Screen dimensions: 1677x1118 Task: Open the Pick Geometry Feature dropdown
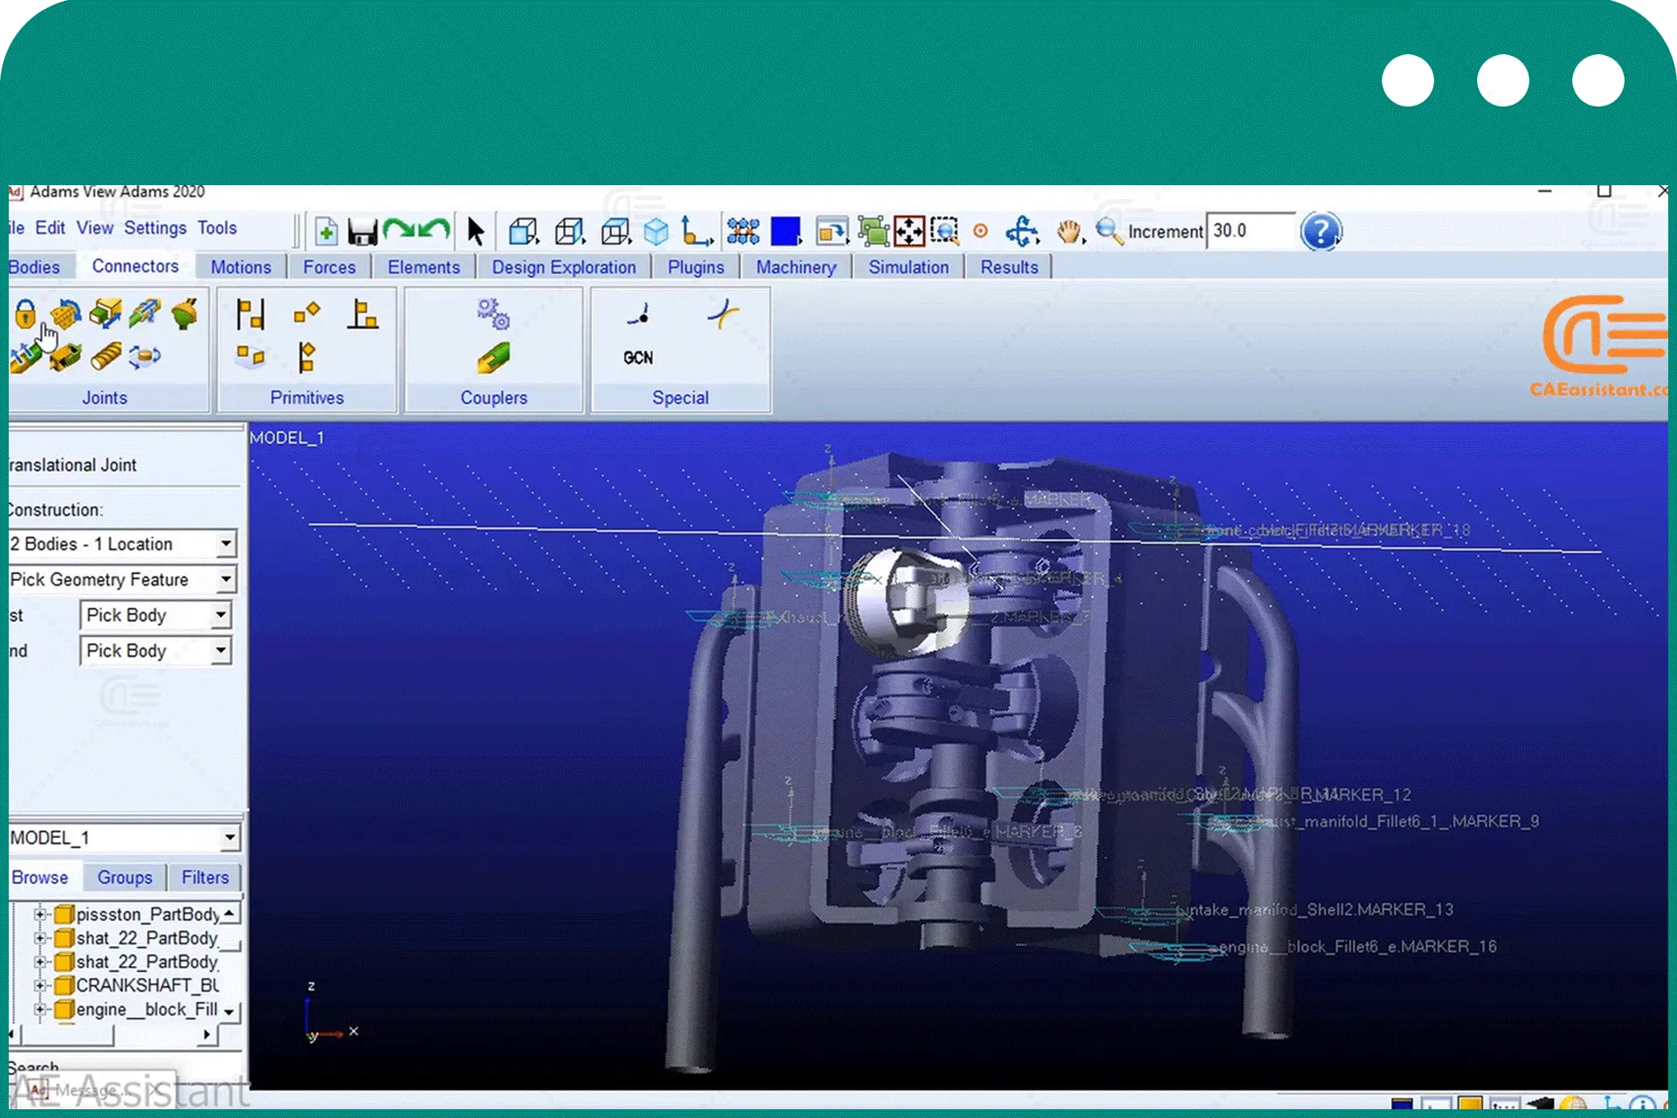(x=225, y=580)
